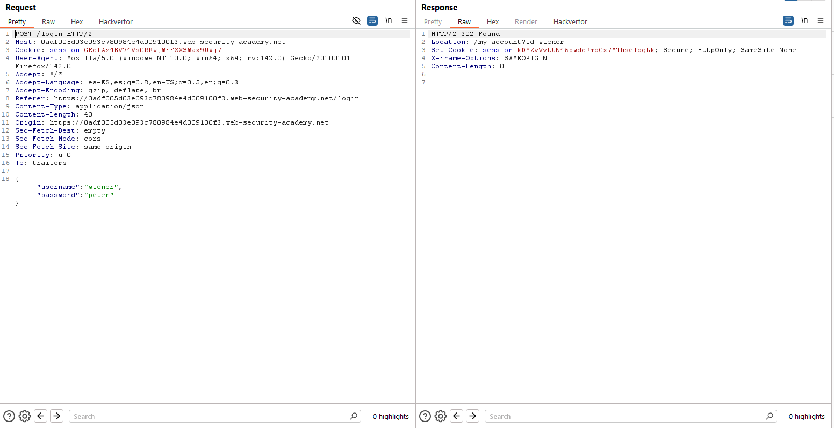This screenshot has width=834, height=428.
Task: Toggle non-printable \n characters in Request panel
Action: (389, 20)
